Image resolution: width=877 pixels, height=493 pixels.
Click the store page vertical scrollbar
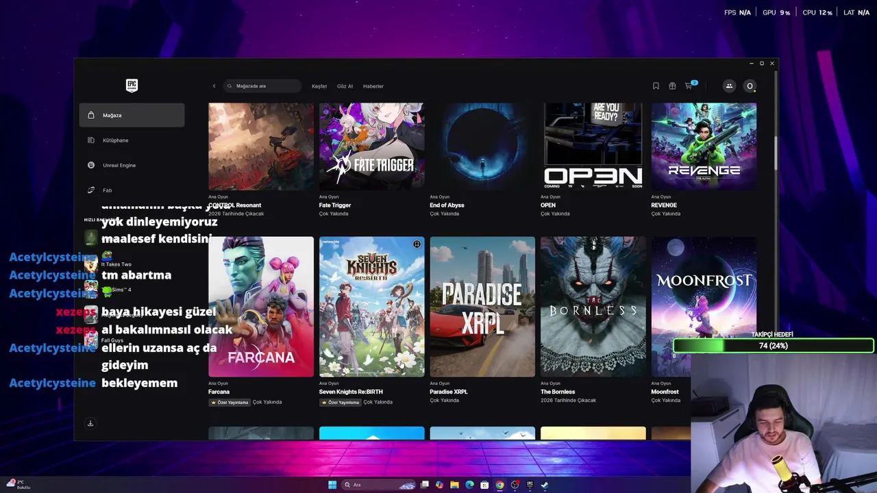[x=776, y=152]
